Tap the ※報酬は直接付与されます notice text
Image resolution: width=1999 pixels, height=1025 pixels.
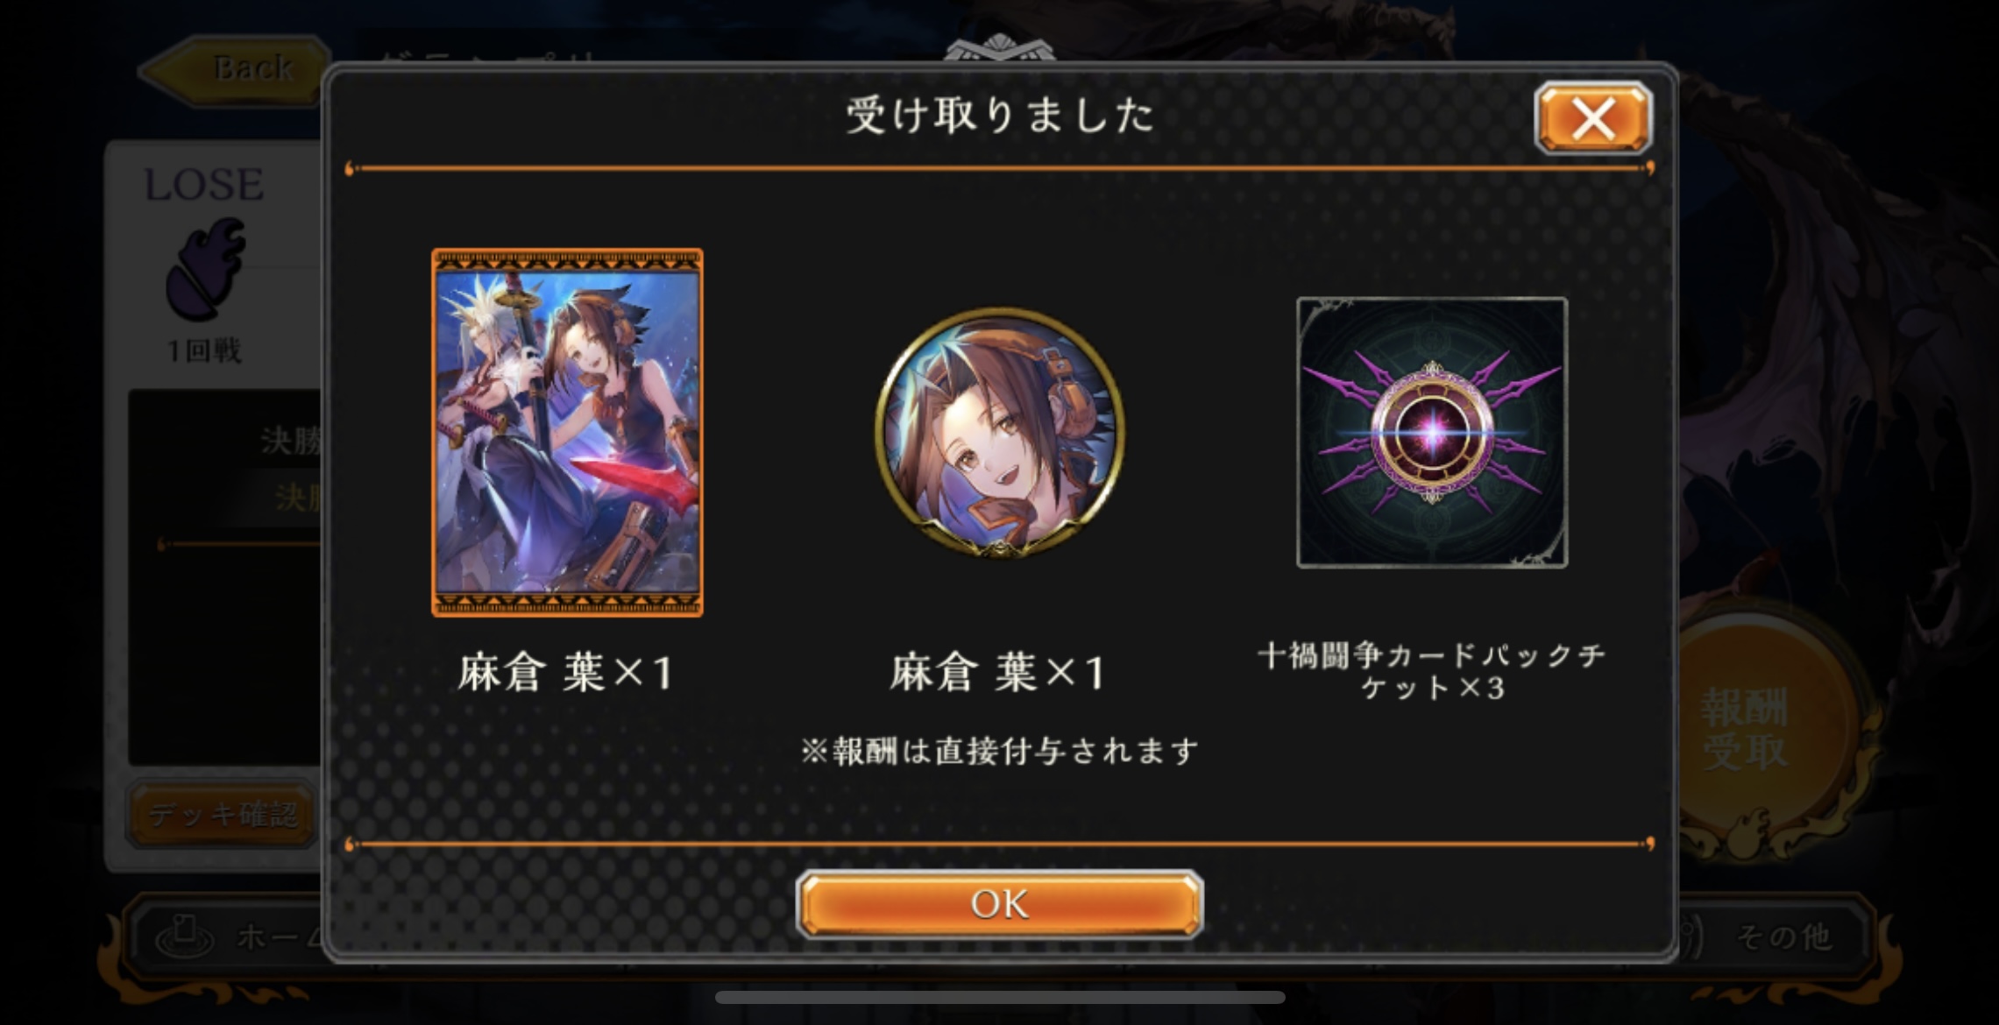pos(999,751)
